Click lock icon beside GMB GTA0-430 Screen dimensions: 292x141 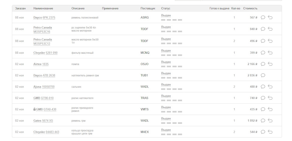(x=34, y=109)
